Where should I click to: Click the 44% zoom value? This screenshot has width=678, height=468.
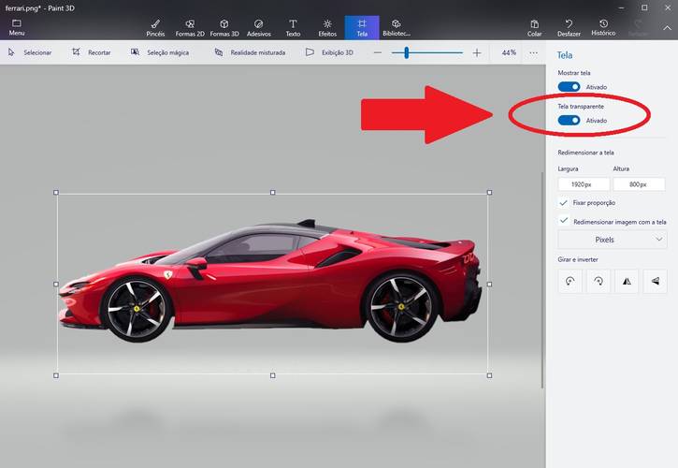[x=509, y=52]
